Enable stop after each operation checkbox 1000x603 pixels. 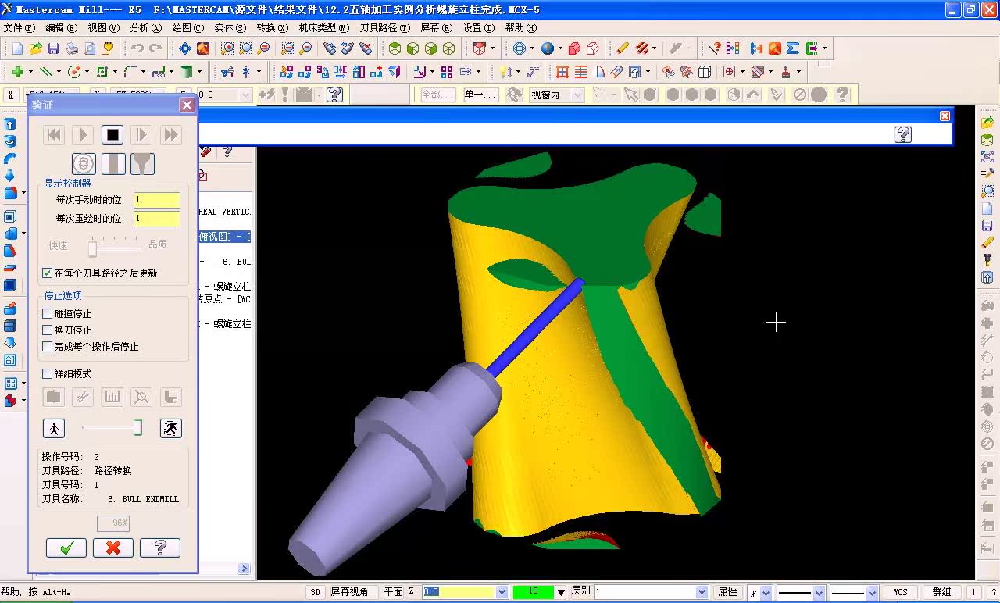[48, 346]
